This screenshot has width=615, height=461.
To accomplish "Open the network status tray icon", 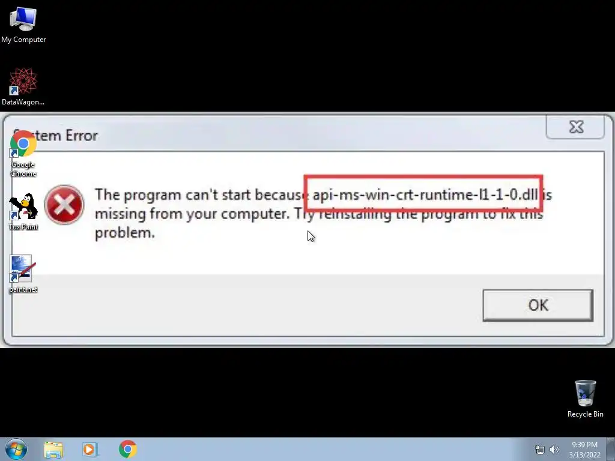I will [x=540, y=450].
